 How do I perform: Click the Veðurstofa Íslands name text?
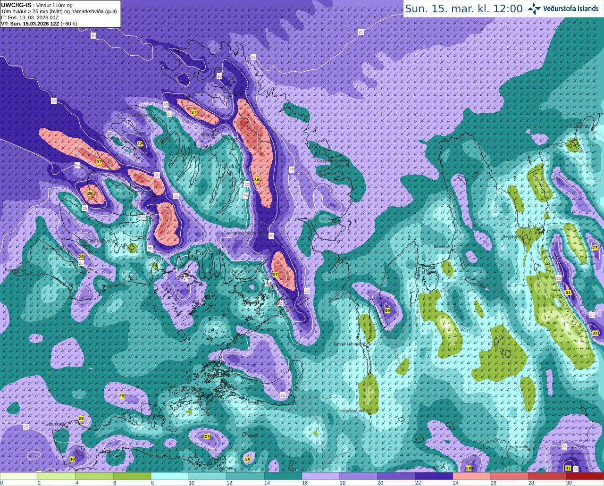point(571,8)
